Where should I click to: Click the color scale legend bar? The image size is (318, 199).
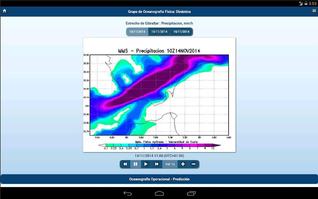[x=159, y=145]
